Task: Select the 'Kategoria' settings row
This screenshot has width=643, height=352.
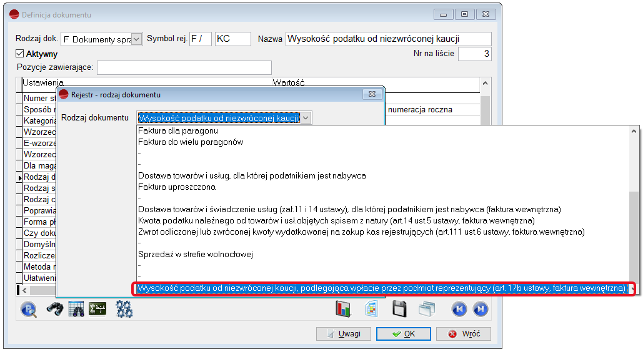Action: coord(39,121)
